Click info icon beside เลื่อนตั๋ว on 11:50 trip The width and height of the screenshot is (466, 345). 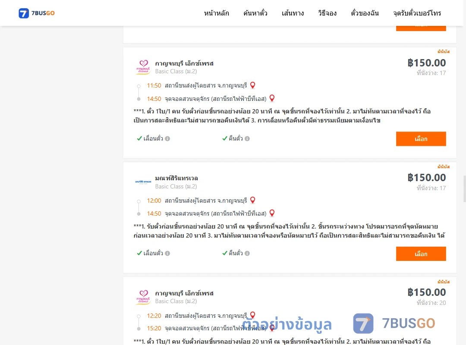coord(167,138)
